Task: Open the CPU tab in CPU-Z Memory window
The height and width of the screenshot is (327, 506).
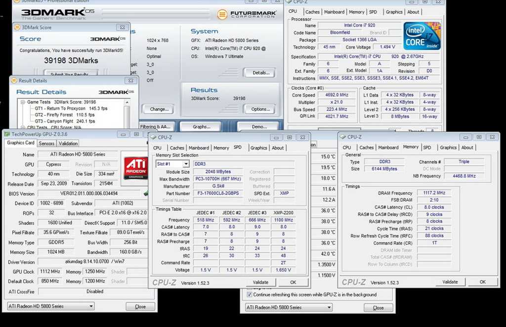Action: coord(346,147)
